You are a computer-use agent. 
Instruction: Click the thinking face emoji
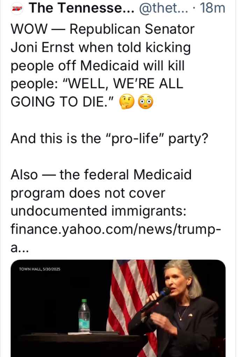[x=127, y=102]
